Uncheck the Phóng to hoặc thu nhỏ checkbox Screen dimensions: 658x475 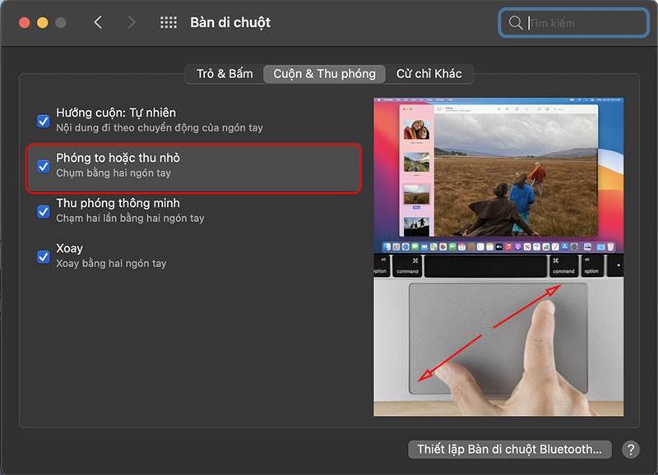(44, 166)
